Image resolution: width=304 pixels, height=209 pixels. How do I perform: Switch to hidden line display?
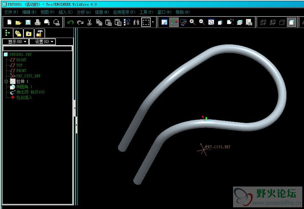pyautogui.click(x=273, y=22)
